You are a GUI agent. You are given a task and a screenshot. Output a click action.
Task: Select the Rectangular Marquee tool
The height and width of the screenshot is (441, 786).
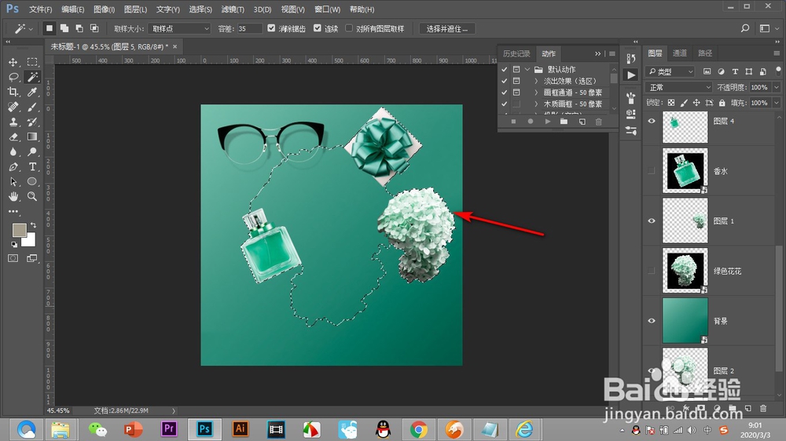[x=32, y=62]
